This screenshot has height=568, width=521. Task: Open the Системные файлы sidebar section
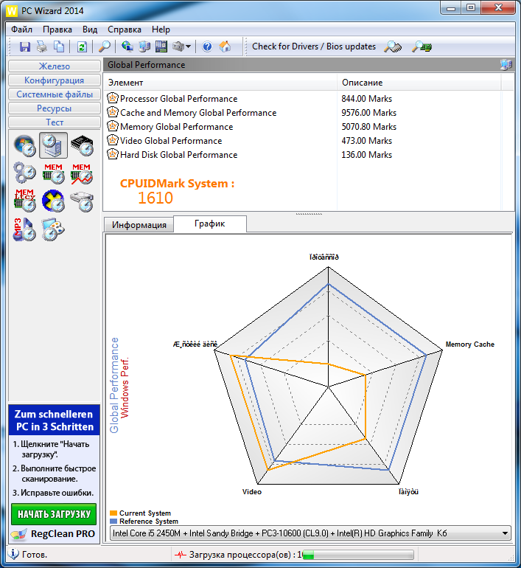click(55, 94)
